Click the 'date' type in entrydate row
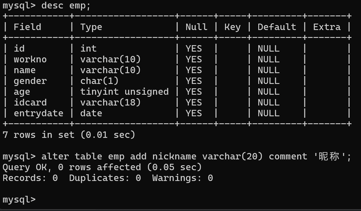Viewport: 361px width, 211px height. click(x=91, y=113)
